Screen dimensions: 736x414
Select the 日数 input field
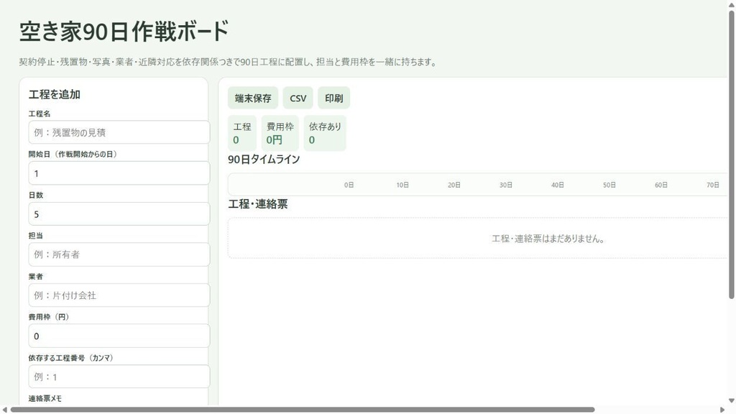click(119, 214)
